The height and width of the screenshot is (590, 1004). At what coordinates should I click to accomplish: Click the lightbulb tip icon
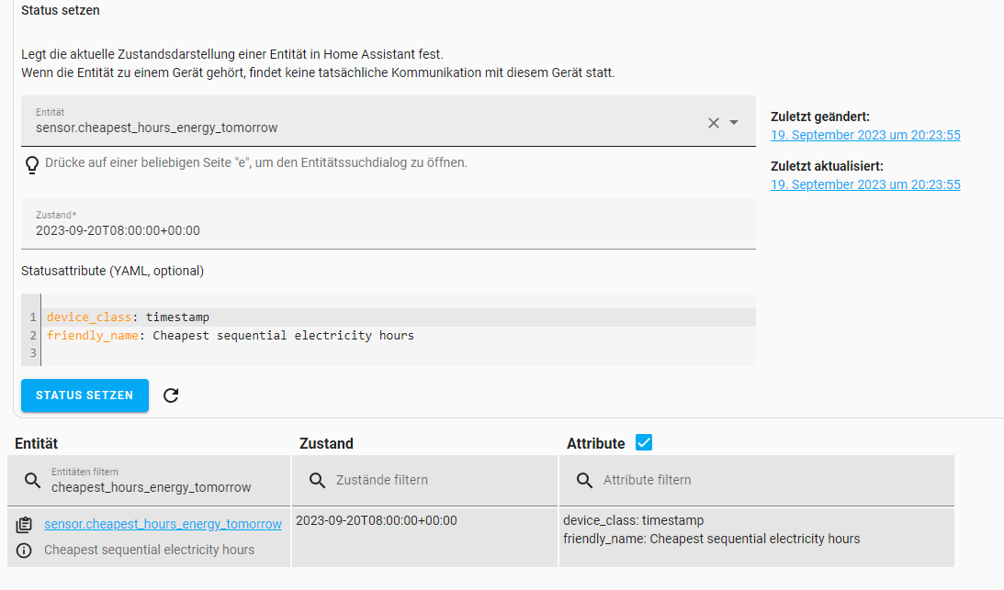click(31, 165)
